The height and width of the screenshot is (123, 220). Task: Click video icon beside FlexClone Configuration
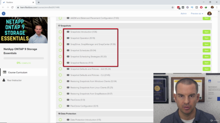coord(68,106)
